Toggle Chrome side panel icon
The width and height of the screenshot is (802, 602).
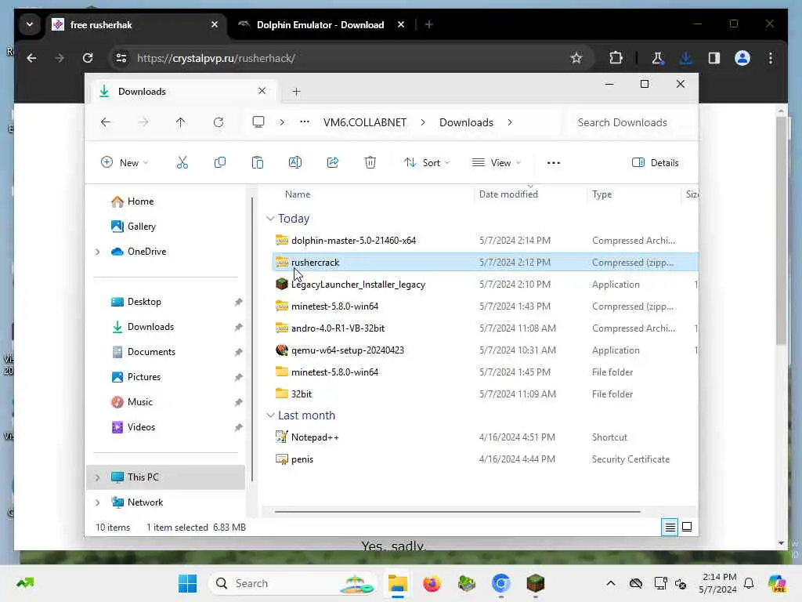click(x=714, y=58)
